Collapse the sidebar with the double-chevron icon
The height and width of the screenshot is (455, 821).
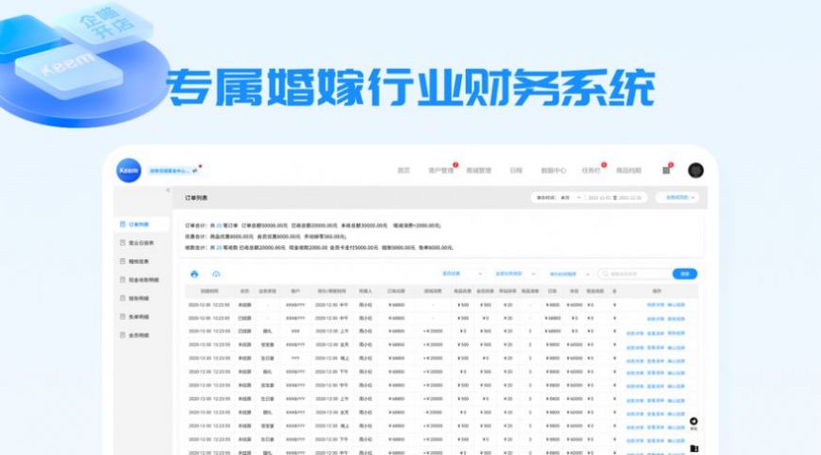(x=168, y=190)
